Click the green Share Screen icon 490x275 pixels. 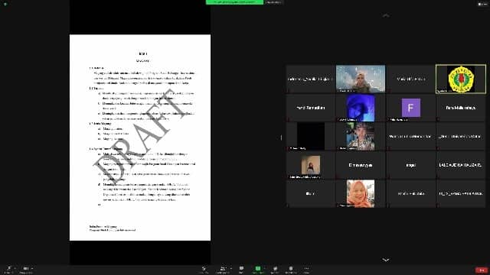pos(258,268)
